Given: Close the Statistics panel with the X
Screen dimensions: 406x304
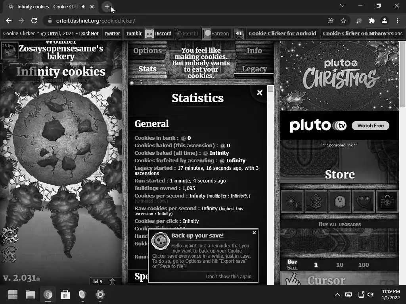Looking at the screenshot, I should 259,93.
